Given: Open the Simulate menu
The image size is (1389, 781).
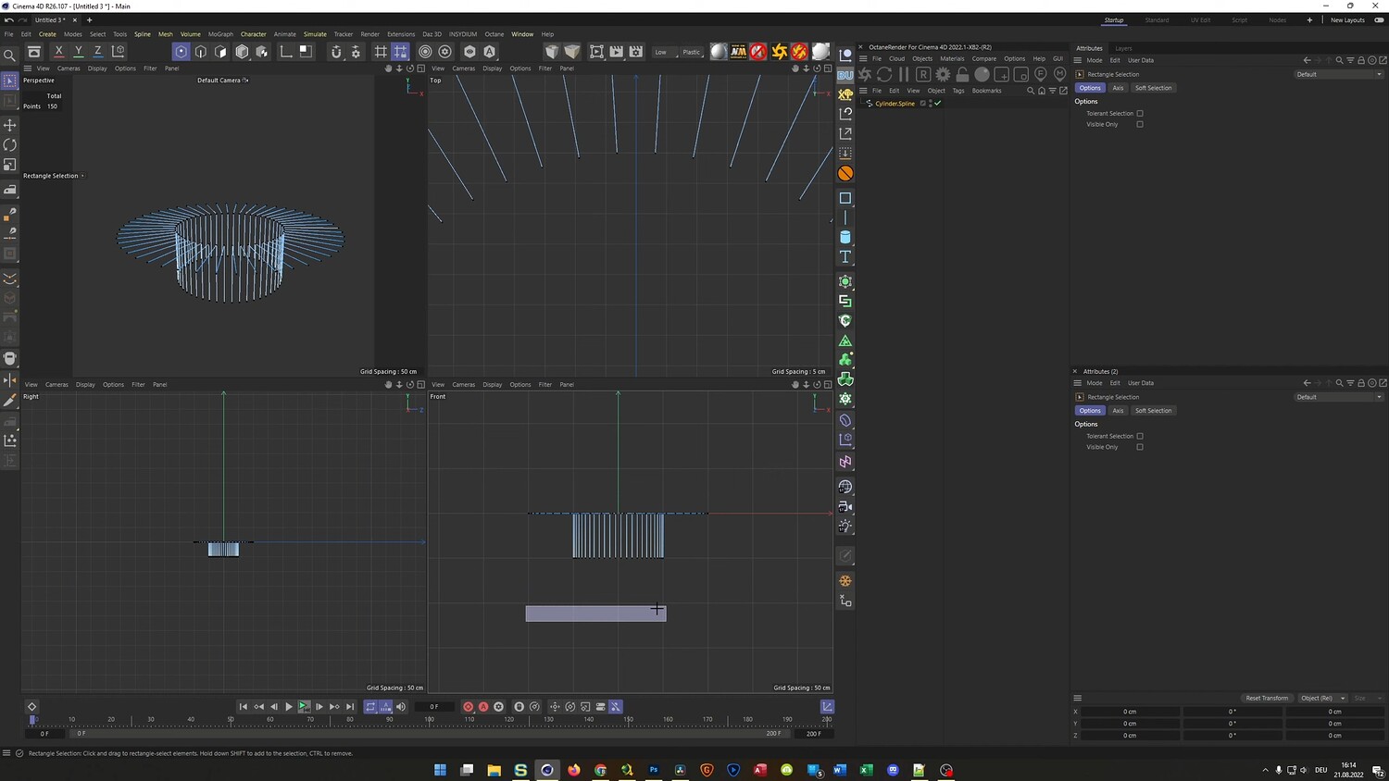Looking at the screenshot, I should point(315,34).
